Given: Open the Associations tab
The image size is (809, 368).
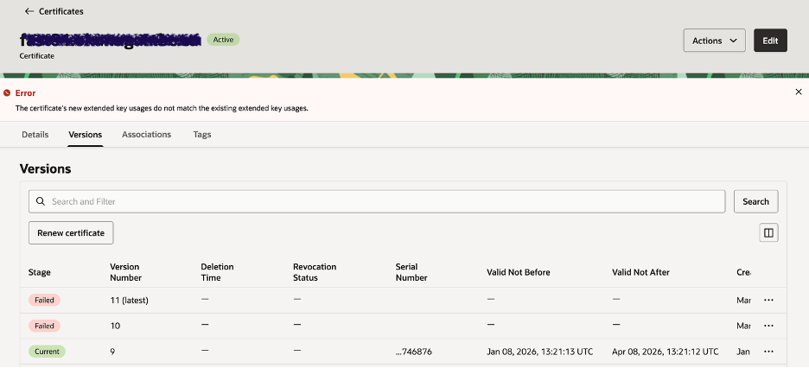Looking at the screenshot, I should pos(146,135).
